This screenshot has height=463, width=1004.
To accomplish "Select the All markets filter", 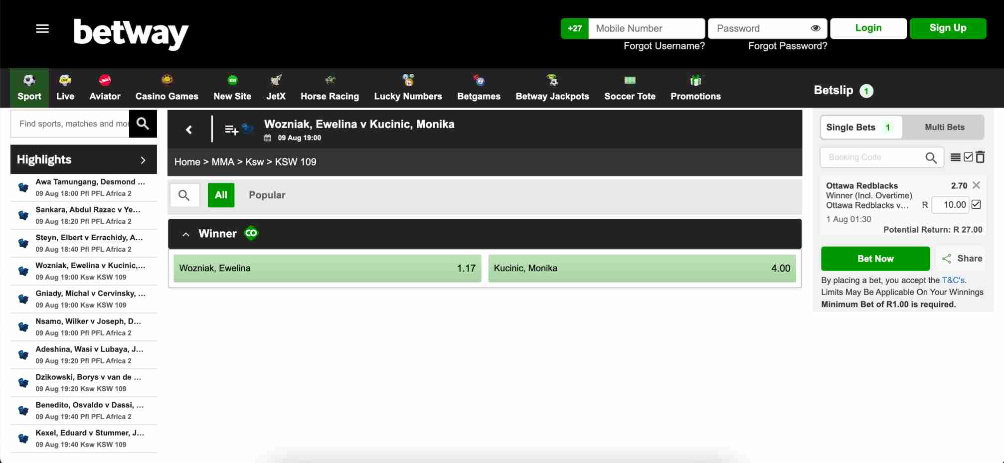I will pyautogui.click(x=221, y=195).
